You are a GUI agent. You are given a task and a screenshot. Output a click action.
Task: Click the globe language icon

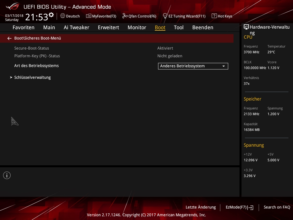(63, 16)
